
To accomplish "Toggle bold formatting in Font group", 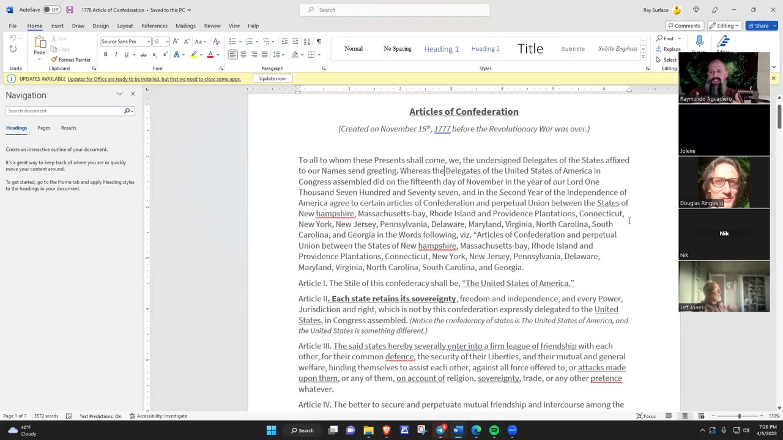I will (105, 54).
